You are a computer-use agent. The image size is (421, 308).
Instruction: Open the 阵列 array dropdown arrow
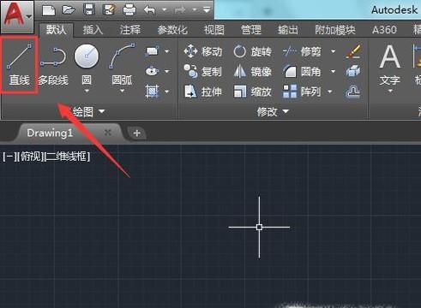pyautogui.click(x=330, y=92)
